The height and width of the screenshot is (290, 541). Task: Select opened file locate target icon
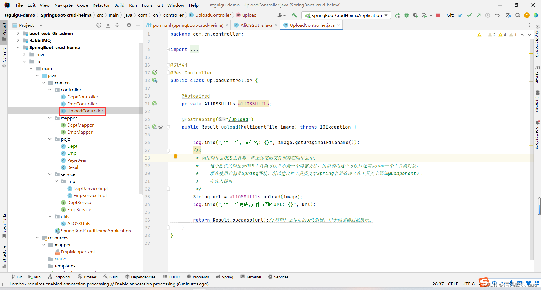coord(99,25)
